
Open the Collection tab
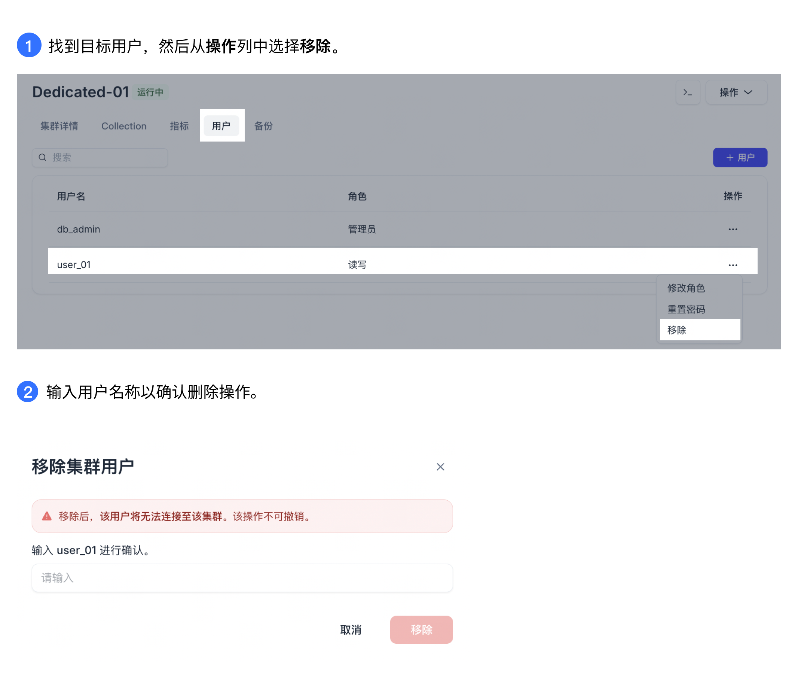pos(124,125)
